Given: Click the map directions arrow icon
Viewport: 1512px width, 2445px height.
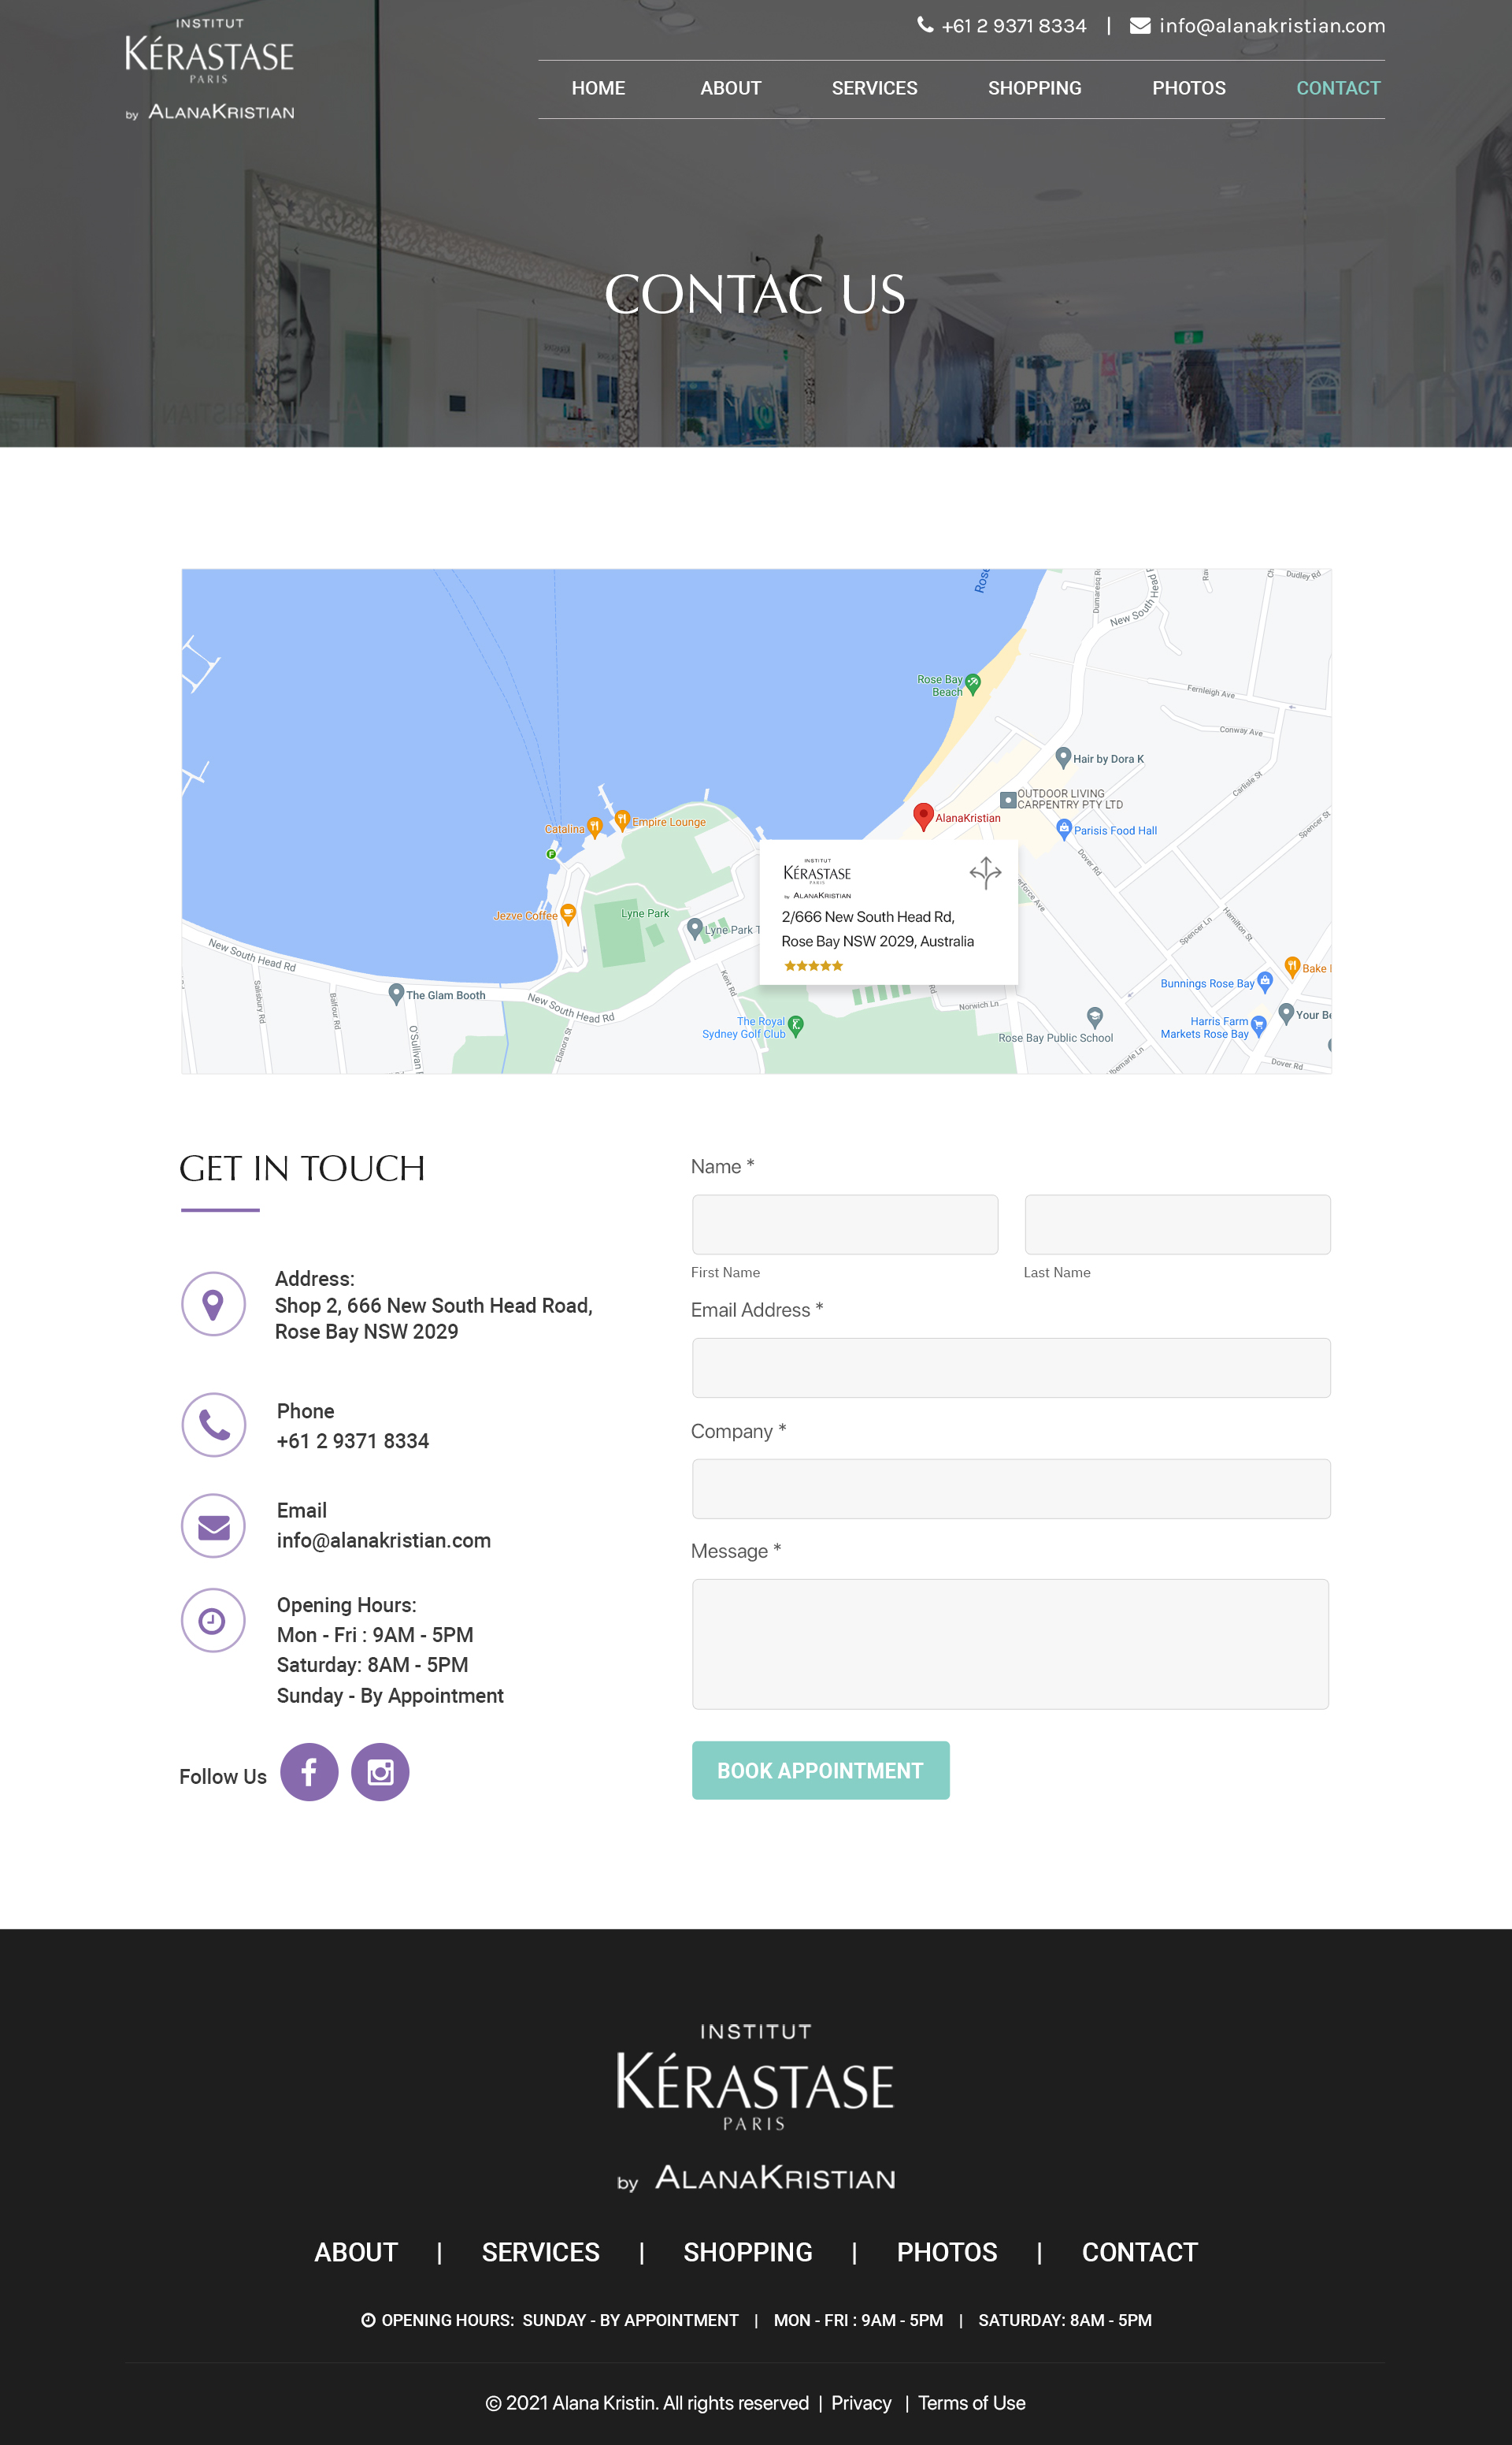Looking at the screenshot, I should tap(985, 872).
